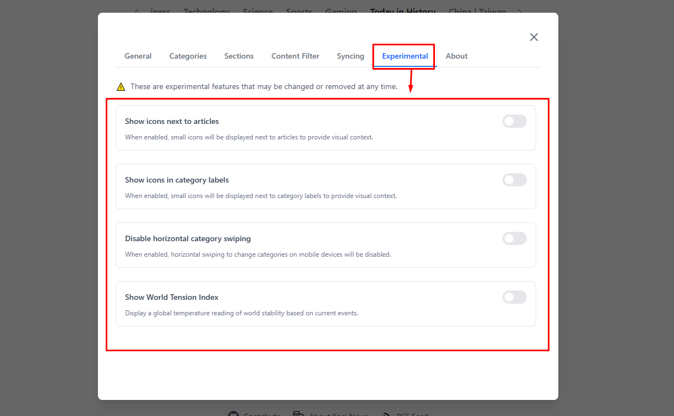Open the Syncing settings tab

(350, 56)
